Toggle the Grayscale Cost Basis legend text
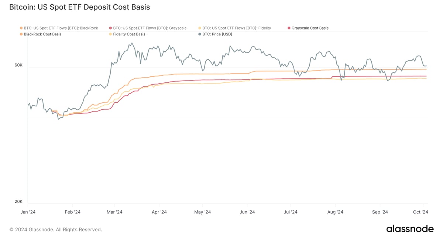This screenshot has height=232, width=443. click(x=310, y=28)
